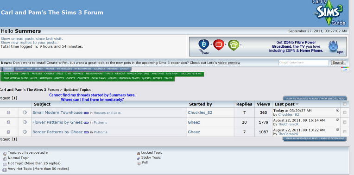Image resolution: width=354 pixels, height=175 pixels.
Task: Click the Subject column header
Action: 42,104
